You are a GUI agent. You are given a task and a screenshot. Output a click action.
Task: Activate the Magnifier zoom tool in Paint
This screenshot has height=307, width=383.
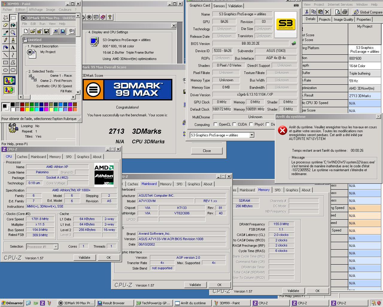[x=13, y=33]
